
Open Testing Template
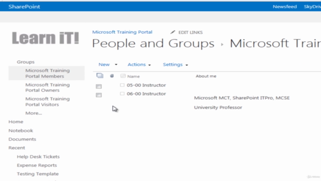coord(38,174)
